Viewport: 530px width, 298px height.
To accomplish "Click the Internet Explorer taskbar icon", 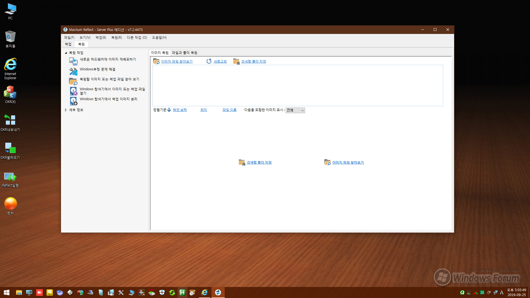I will tap(205, 292).
